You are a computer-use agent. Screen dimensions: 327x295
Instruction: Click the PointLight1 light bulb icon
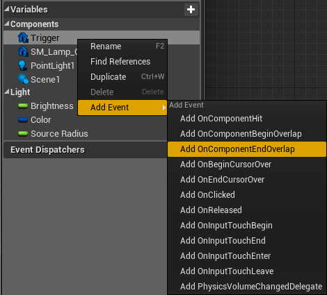click(22, 65)
